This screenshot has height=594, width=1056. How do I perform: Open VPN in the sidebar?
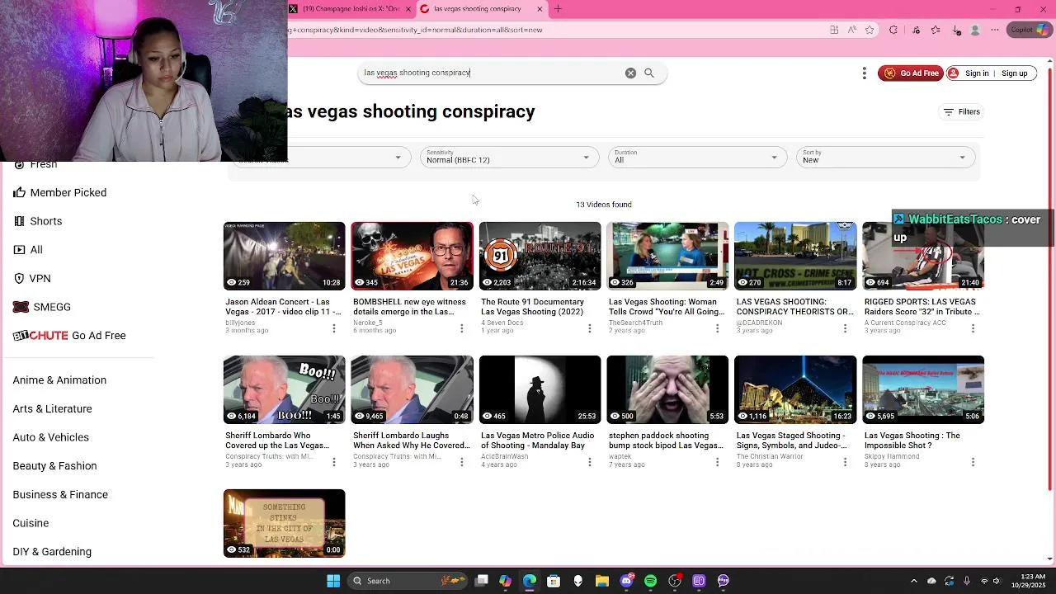pos(32,278)
